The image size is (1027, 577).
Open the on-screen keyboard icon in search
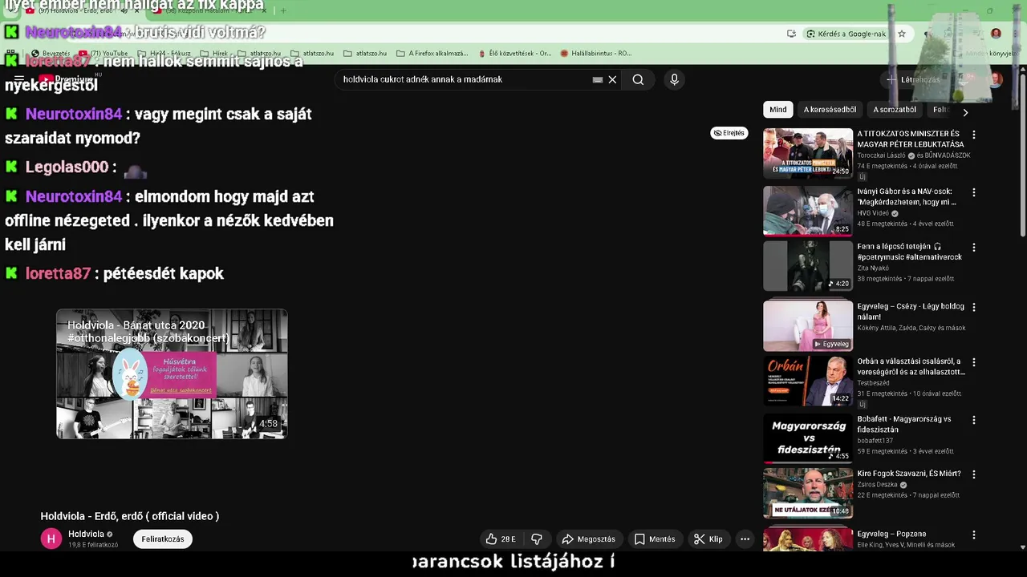click(x=598, y=79)
